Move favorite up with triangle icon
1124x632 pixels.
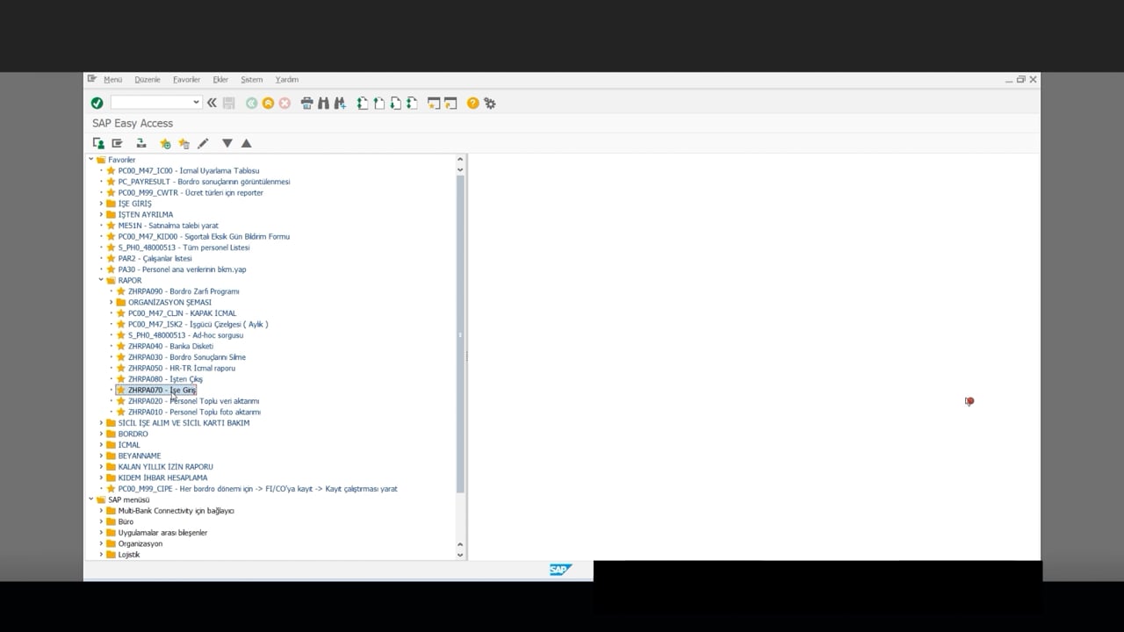click(246, 143)
